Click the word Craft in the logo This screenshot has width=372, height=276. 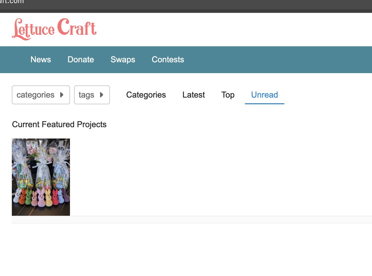[77, 28]
